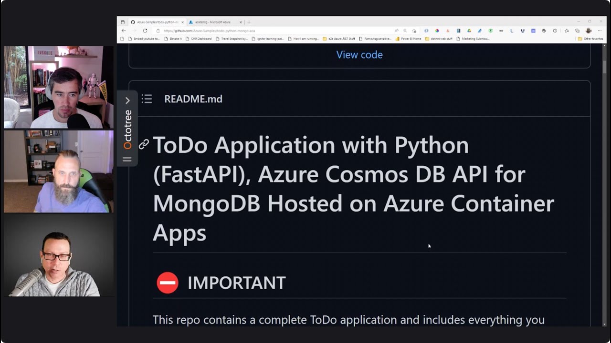This screenshot has width=611, height=343.
Task: Open the browser profile avatar
Action: coord(589,30)
